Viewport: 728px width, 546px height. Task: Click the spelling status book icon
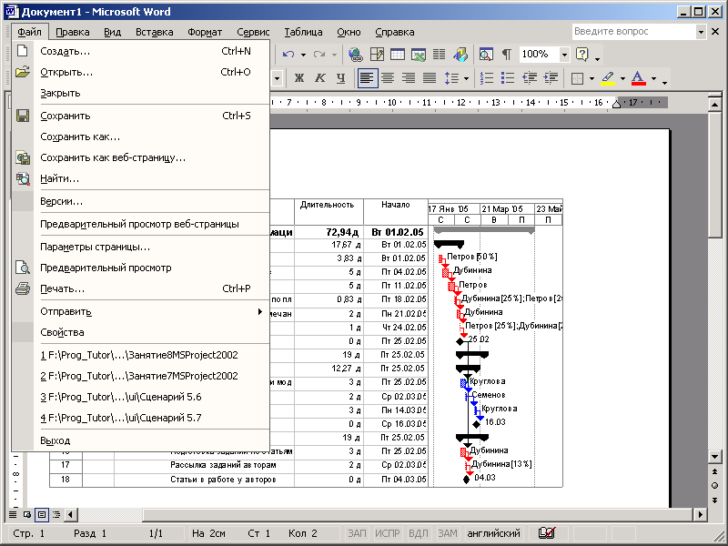coord(547,533)
